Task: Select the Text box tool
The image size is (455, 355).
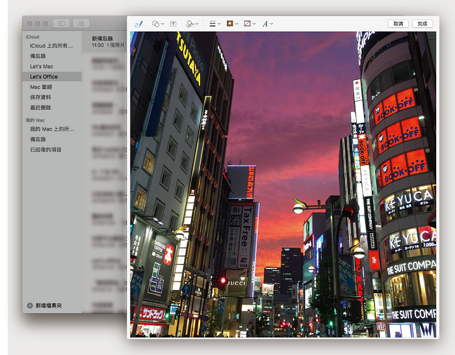Action: click(174, 23)
